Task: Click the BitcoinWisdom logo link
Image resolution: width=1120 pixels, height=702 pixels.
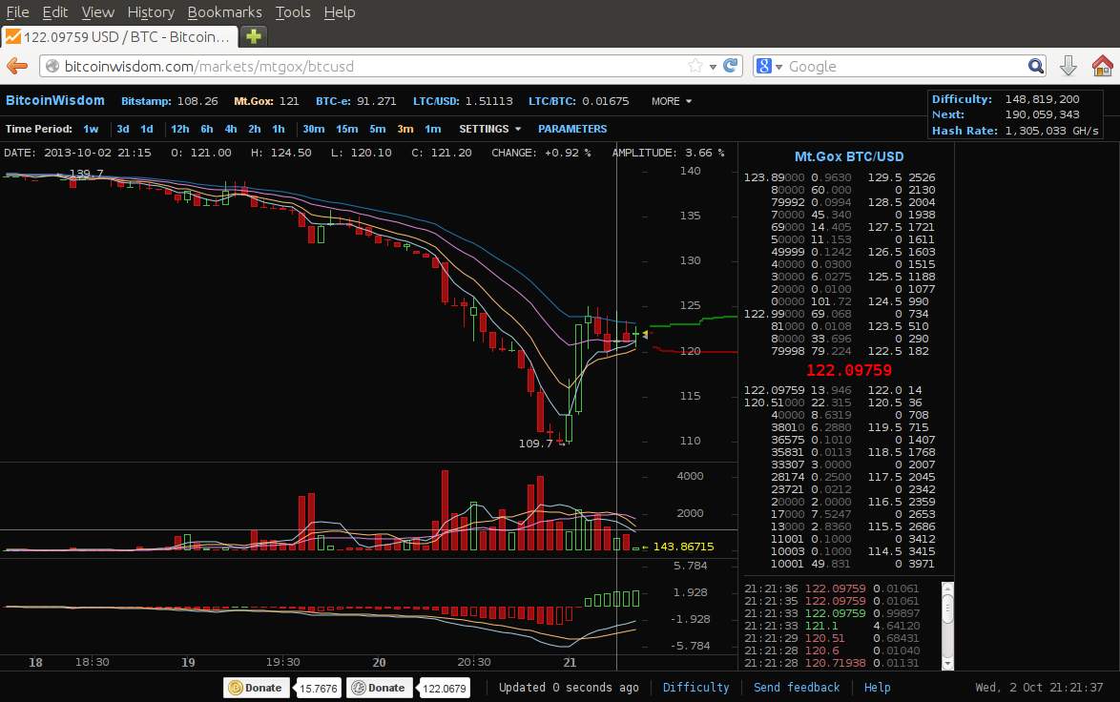Action: (55, 101)
